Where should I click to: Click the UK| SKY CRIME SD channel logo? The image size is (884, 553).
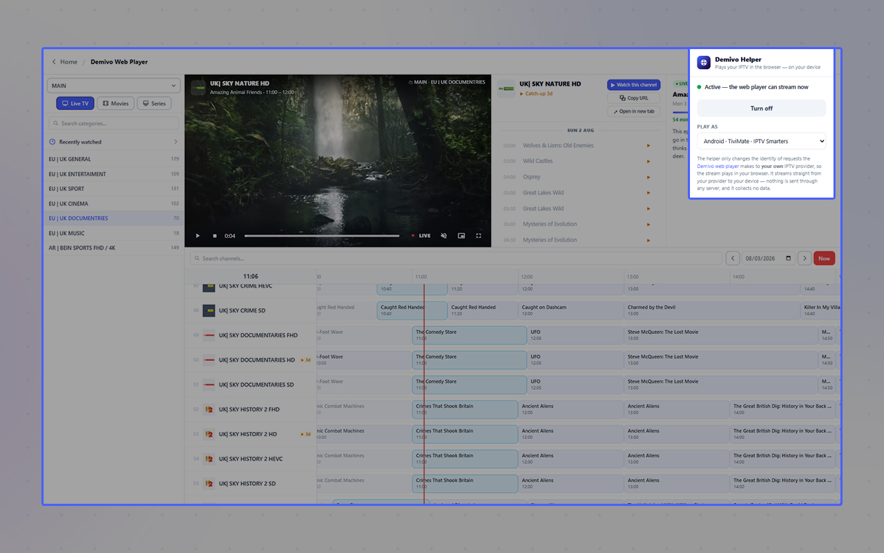click(x=209, y=310)
